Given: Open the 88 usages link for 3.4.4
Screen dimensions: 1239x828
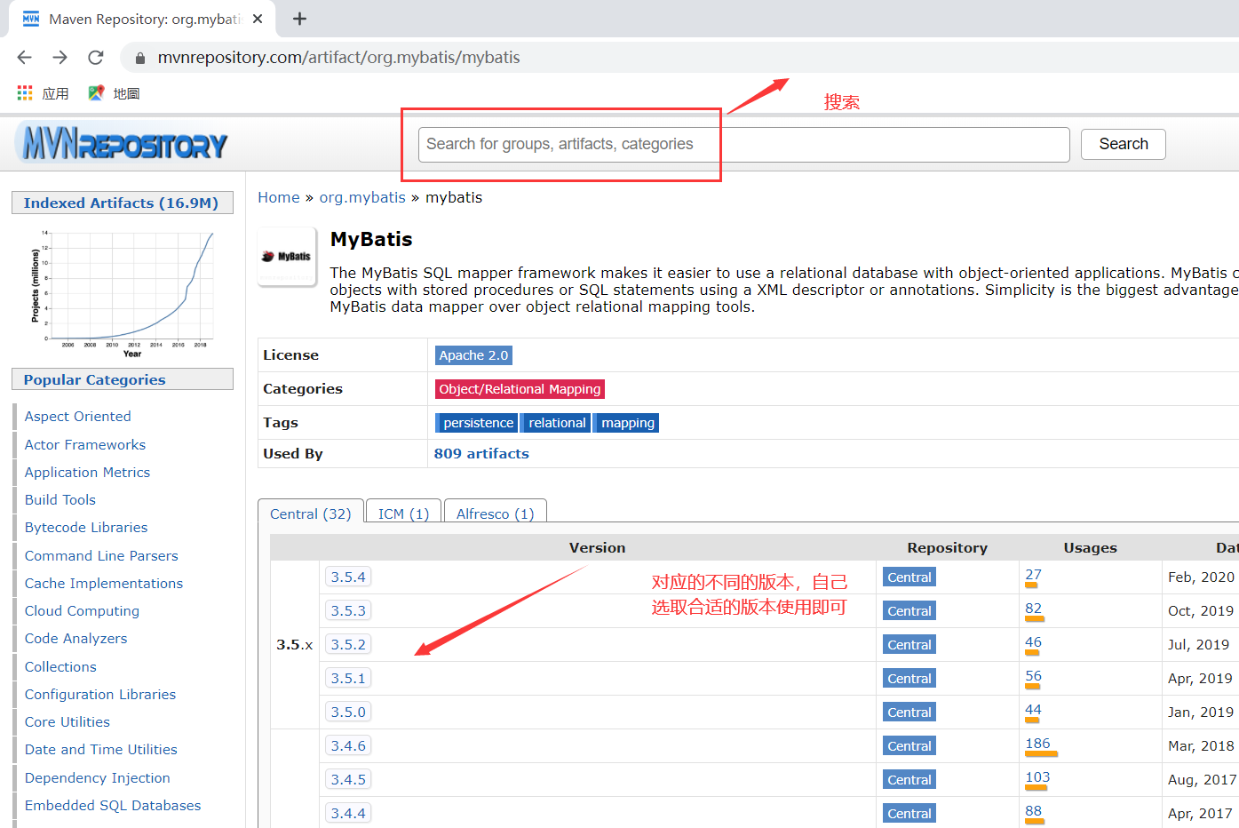Looking at the screenshot, I should tap(1033, 811).
